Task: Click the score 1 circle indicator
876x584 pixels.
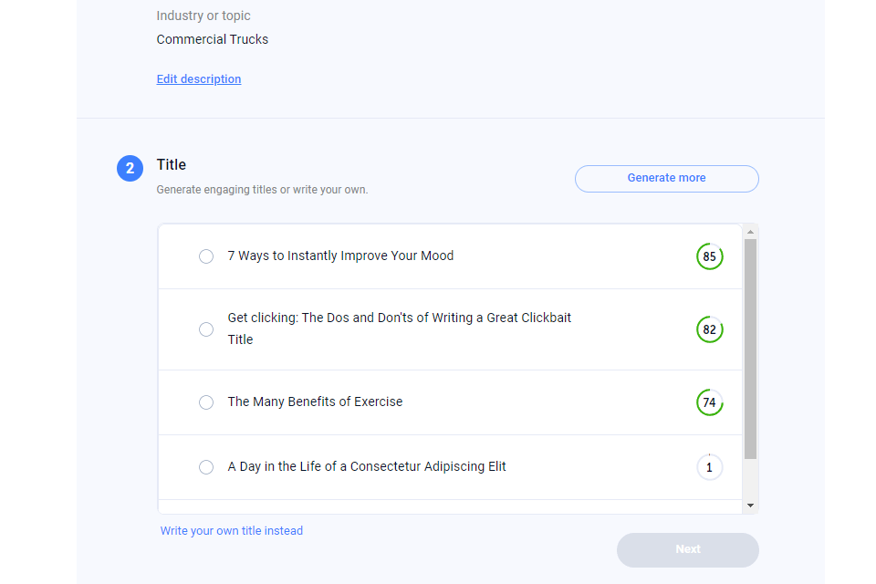Action: 709,467
